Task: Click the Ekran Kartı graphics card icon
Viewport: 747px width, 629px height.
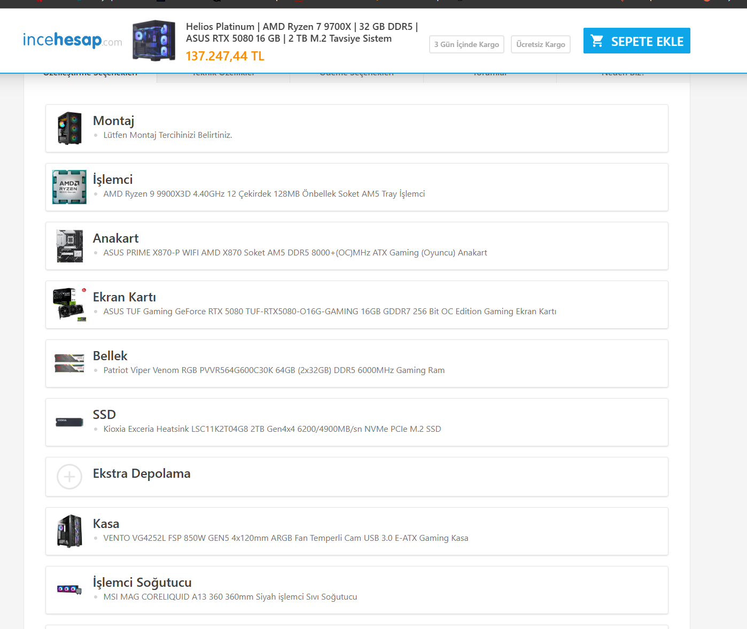Action: [x=69, y=305]
